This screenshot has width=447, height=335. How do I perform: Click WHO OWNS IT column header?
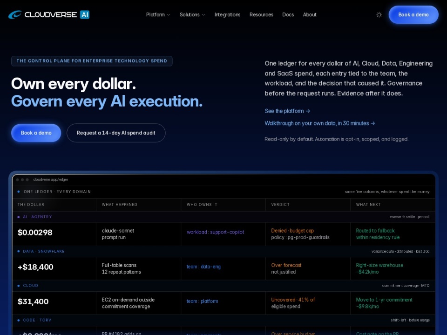tap(202, 205)
